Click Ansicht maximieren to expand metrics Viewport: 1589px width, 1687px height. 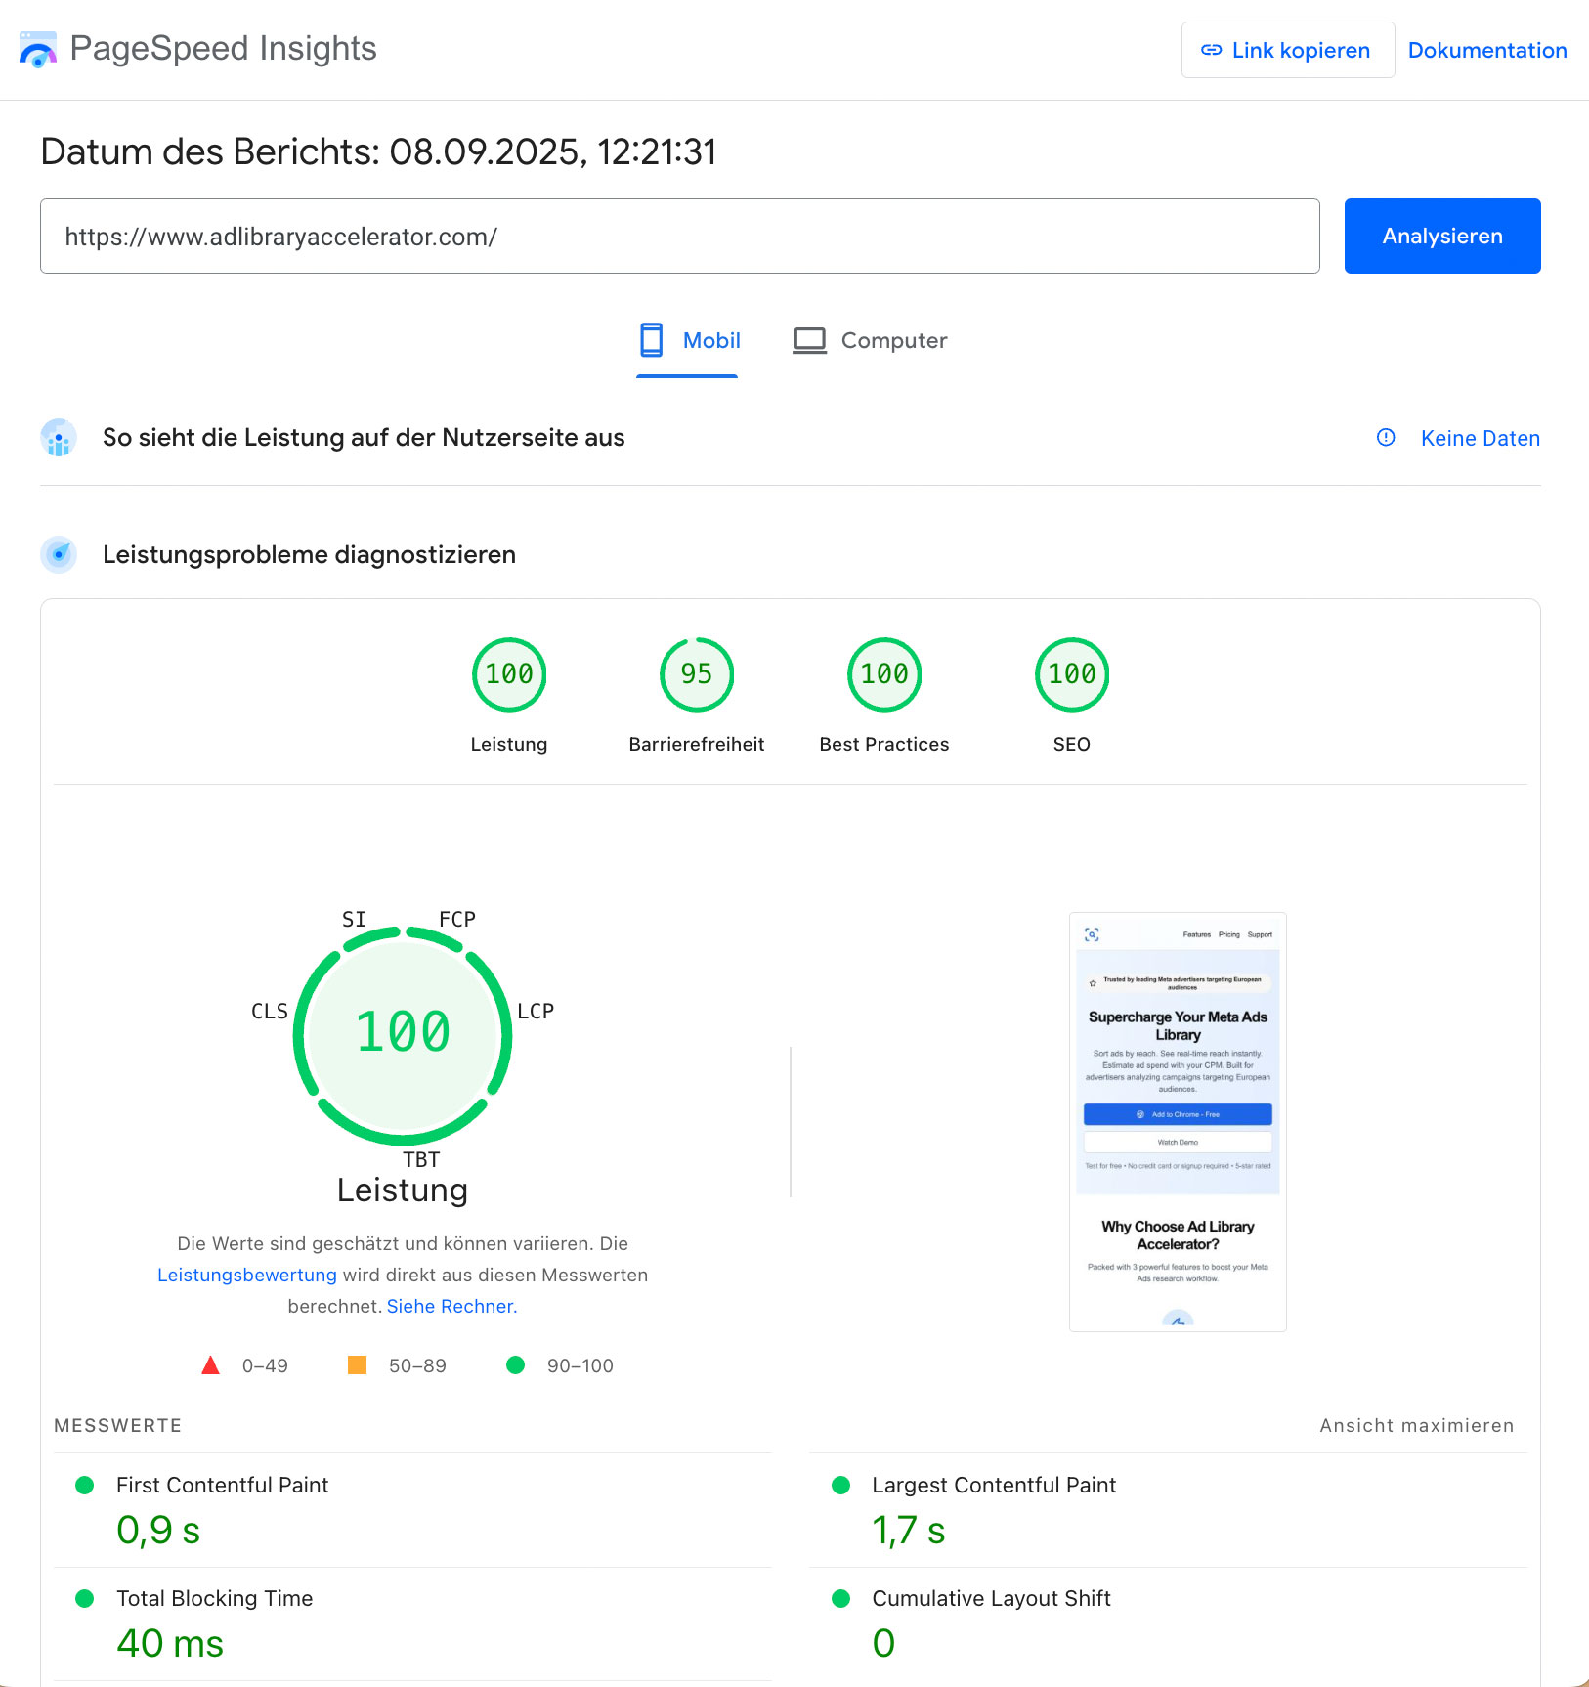1416,1425
